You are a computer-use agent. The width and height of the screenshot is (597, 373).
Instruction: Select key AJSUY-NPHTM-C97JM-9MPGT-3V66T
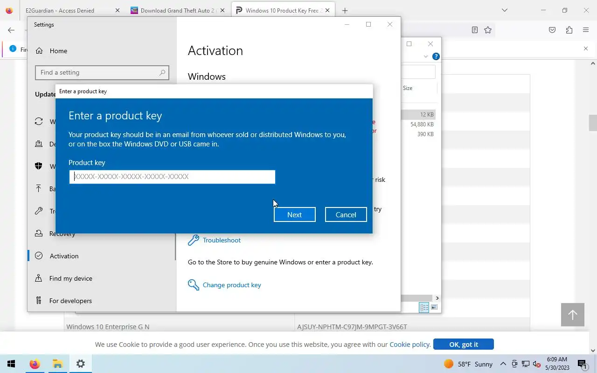pos(352,327)
